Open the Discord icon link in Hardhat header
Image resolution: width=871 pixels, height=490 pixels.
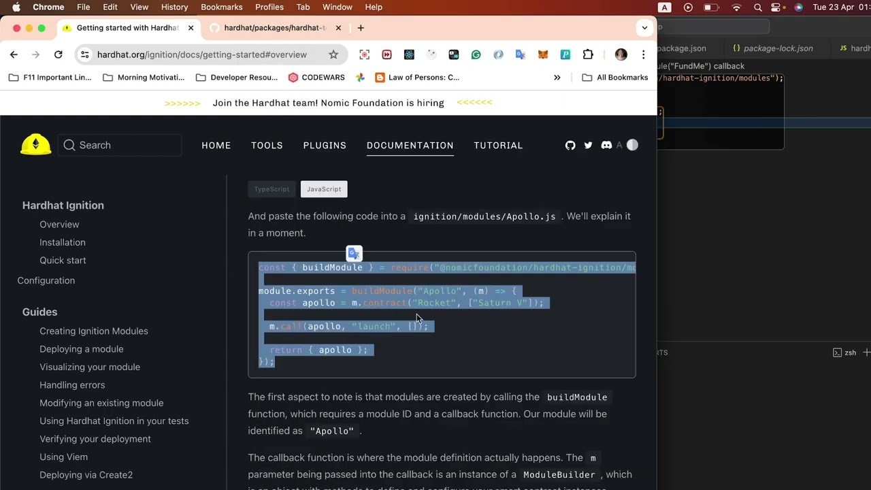tap(606, 145)
